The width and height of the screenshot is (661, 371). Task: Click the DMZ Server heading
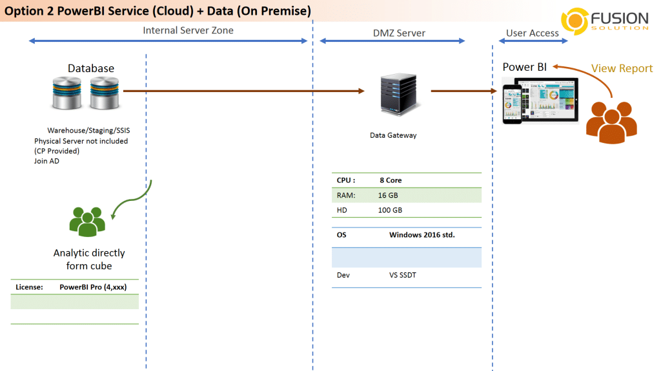tap(399, 33)
